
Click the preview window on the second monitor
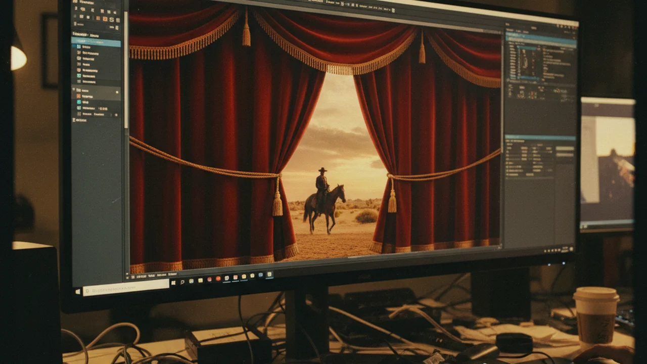pyautogui.click(x=607, y=163)
